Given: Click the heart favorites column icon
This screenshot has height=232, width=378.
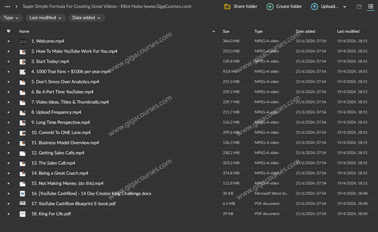Looking at the screenshot, I should pyautogui.click(x=8, y=31).
